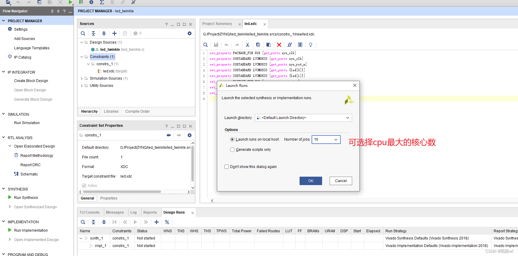Image resolution: width=518 pixels, height=256 pixels.
Task: Click horizontal scrollbar in Constraint Set Properties
Action: point(122,192)
